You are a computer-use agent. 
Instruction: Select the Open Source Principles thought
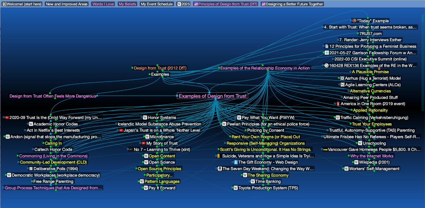(159, 169)
